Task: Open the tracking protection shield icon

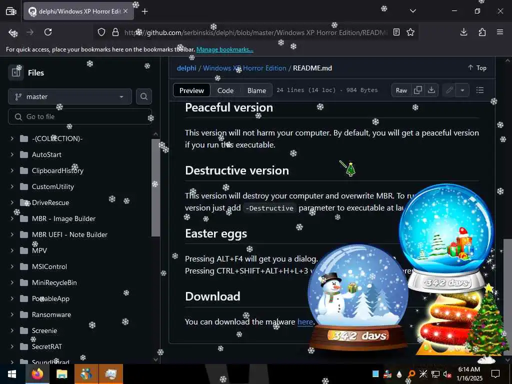Action: pyautogui.click(x=101, y=32)
